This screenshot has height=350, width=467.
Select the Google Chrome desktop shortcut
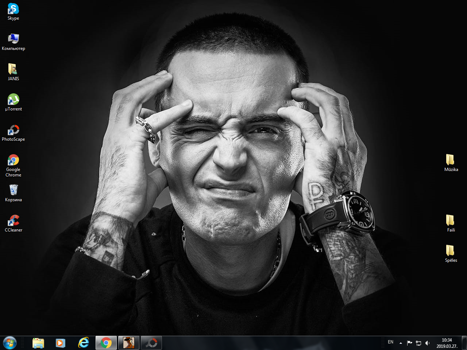point(13,166)
